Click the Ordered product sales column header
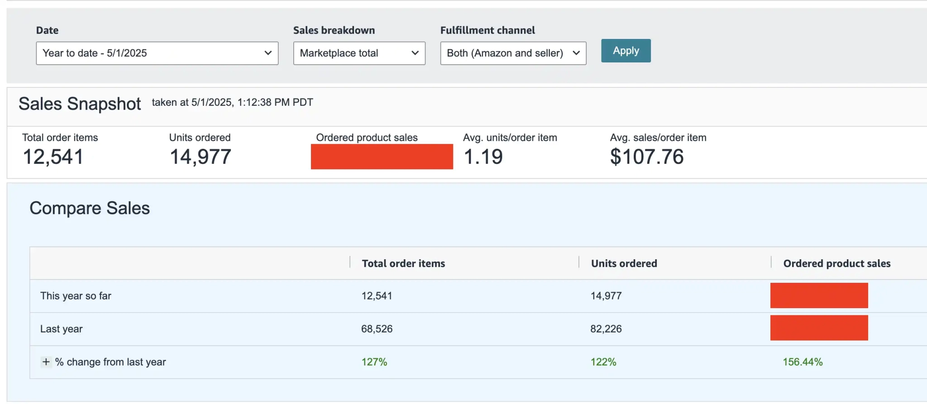Viewport: 927px width, 404px height. (836, 263)
